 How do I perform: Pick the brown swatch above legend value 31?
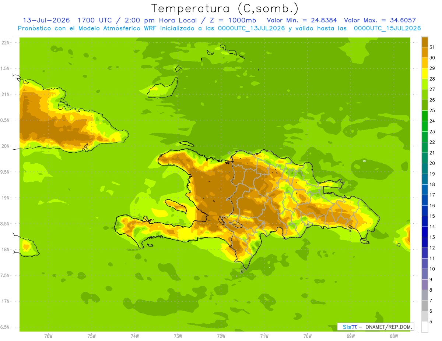(x=425, y=42)
